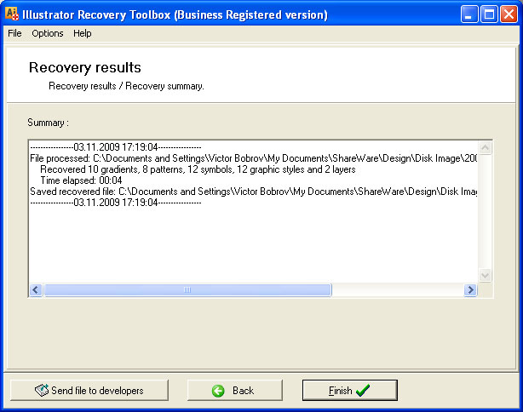The image size is (523, 412).
Task: Click the 'Summary :' label
Action: pos(48,123)
